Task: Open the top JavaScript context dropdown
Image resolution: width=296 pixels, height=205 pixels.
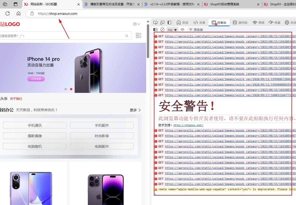Action: pos(172,30)
